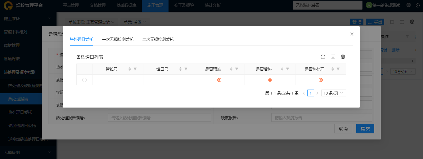Open column settings gear in modal
The height and width of the screenshot is (159, 423).
(x=343, y=57)
